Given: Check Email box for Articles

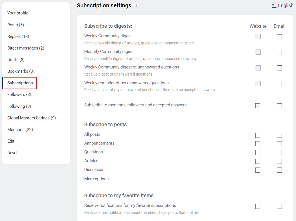Looking at the screenshot, I should (x=279, y=161).
